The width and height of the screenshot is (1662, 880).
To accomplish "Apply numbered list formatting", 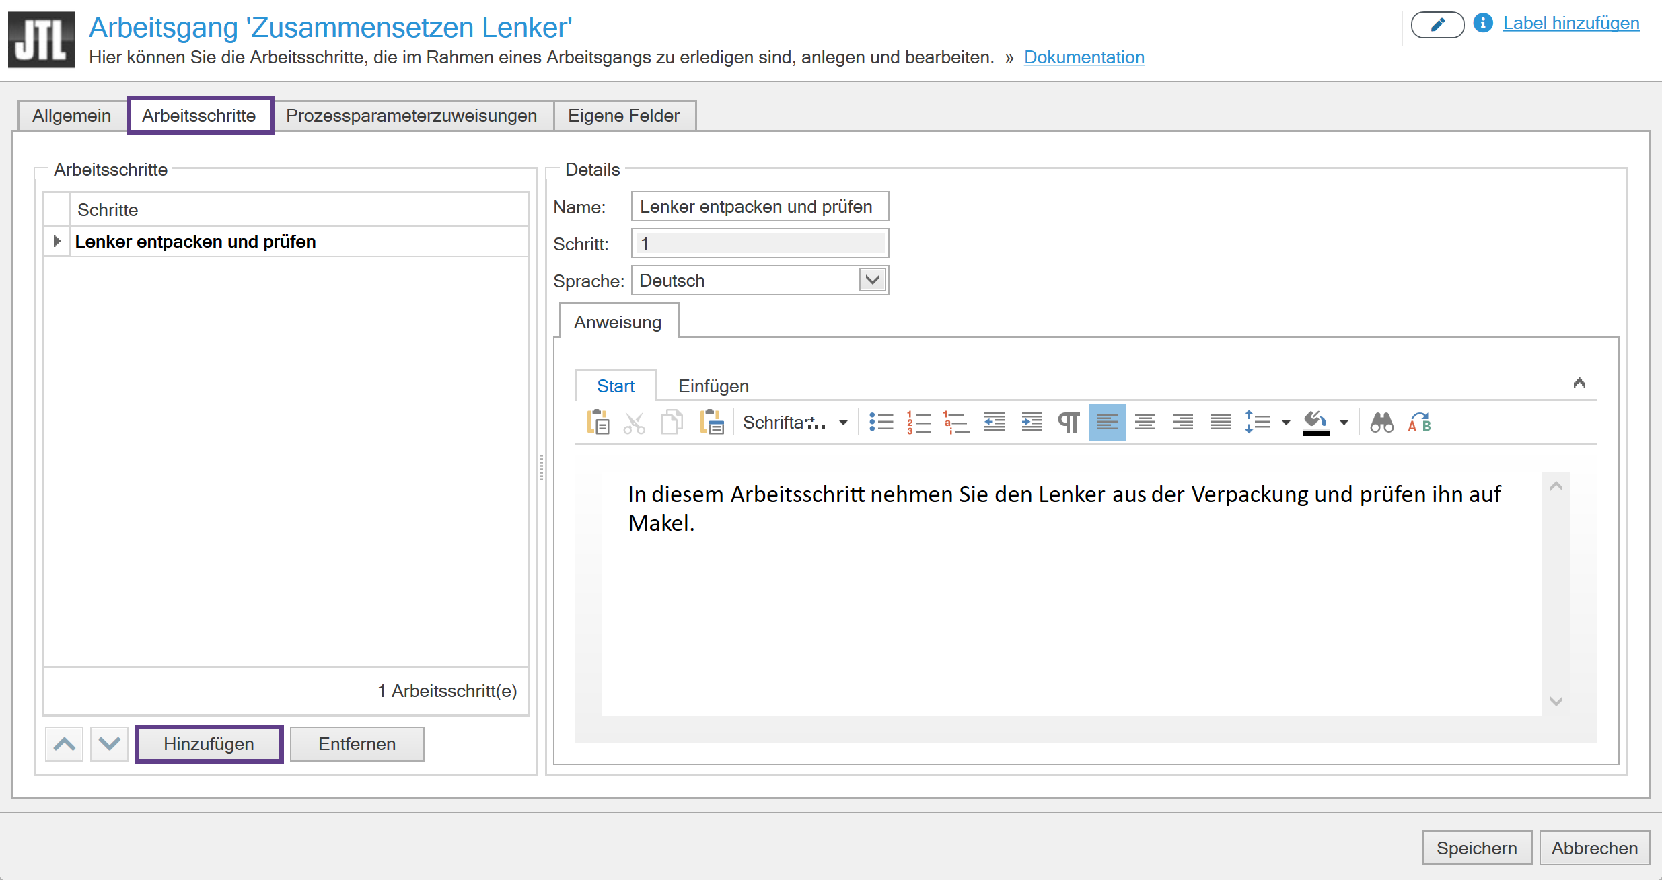I will point(918,423).
